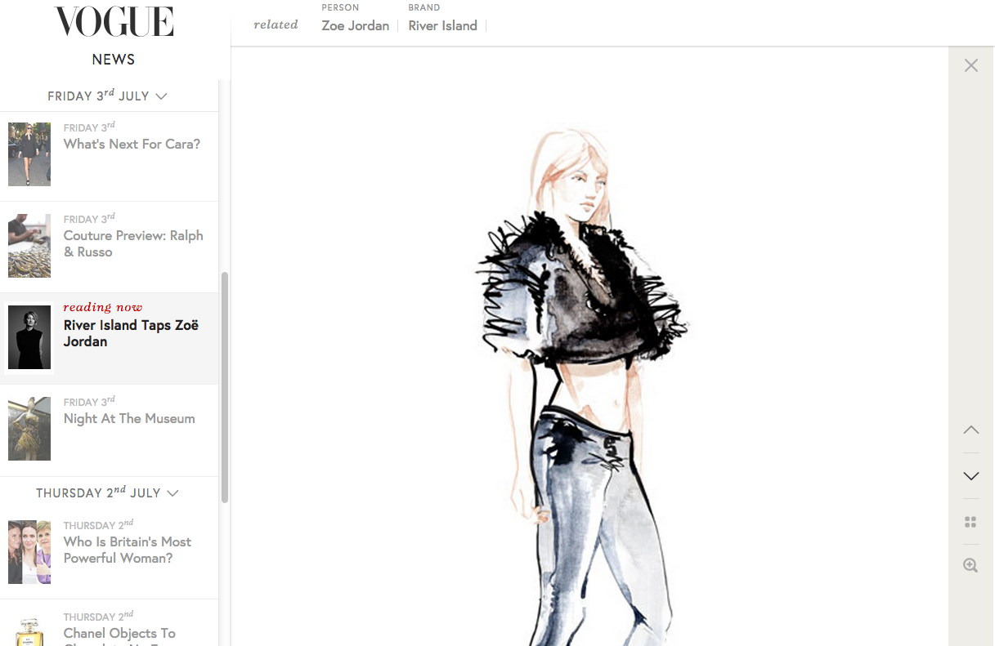The width and height of the screenshot is (995, 646).
Task: Open the Chanel Objects article
Action: [x=119, y=634]
